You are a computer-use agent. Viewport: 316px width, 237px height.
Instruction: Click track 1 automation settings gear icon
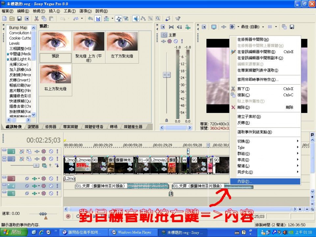tap(44, 151)
